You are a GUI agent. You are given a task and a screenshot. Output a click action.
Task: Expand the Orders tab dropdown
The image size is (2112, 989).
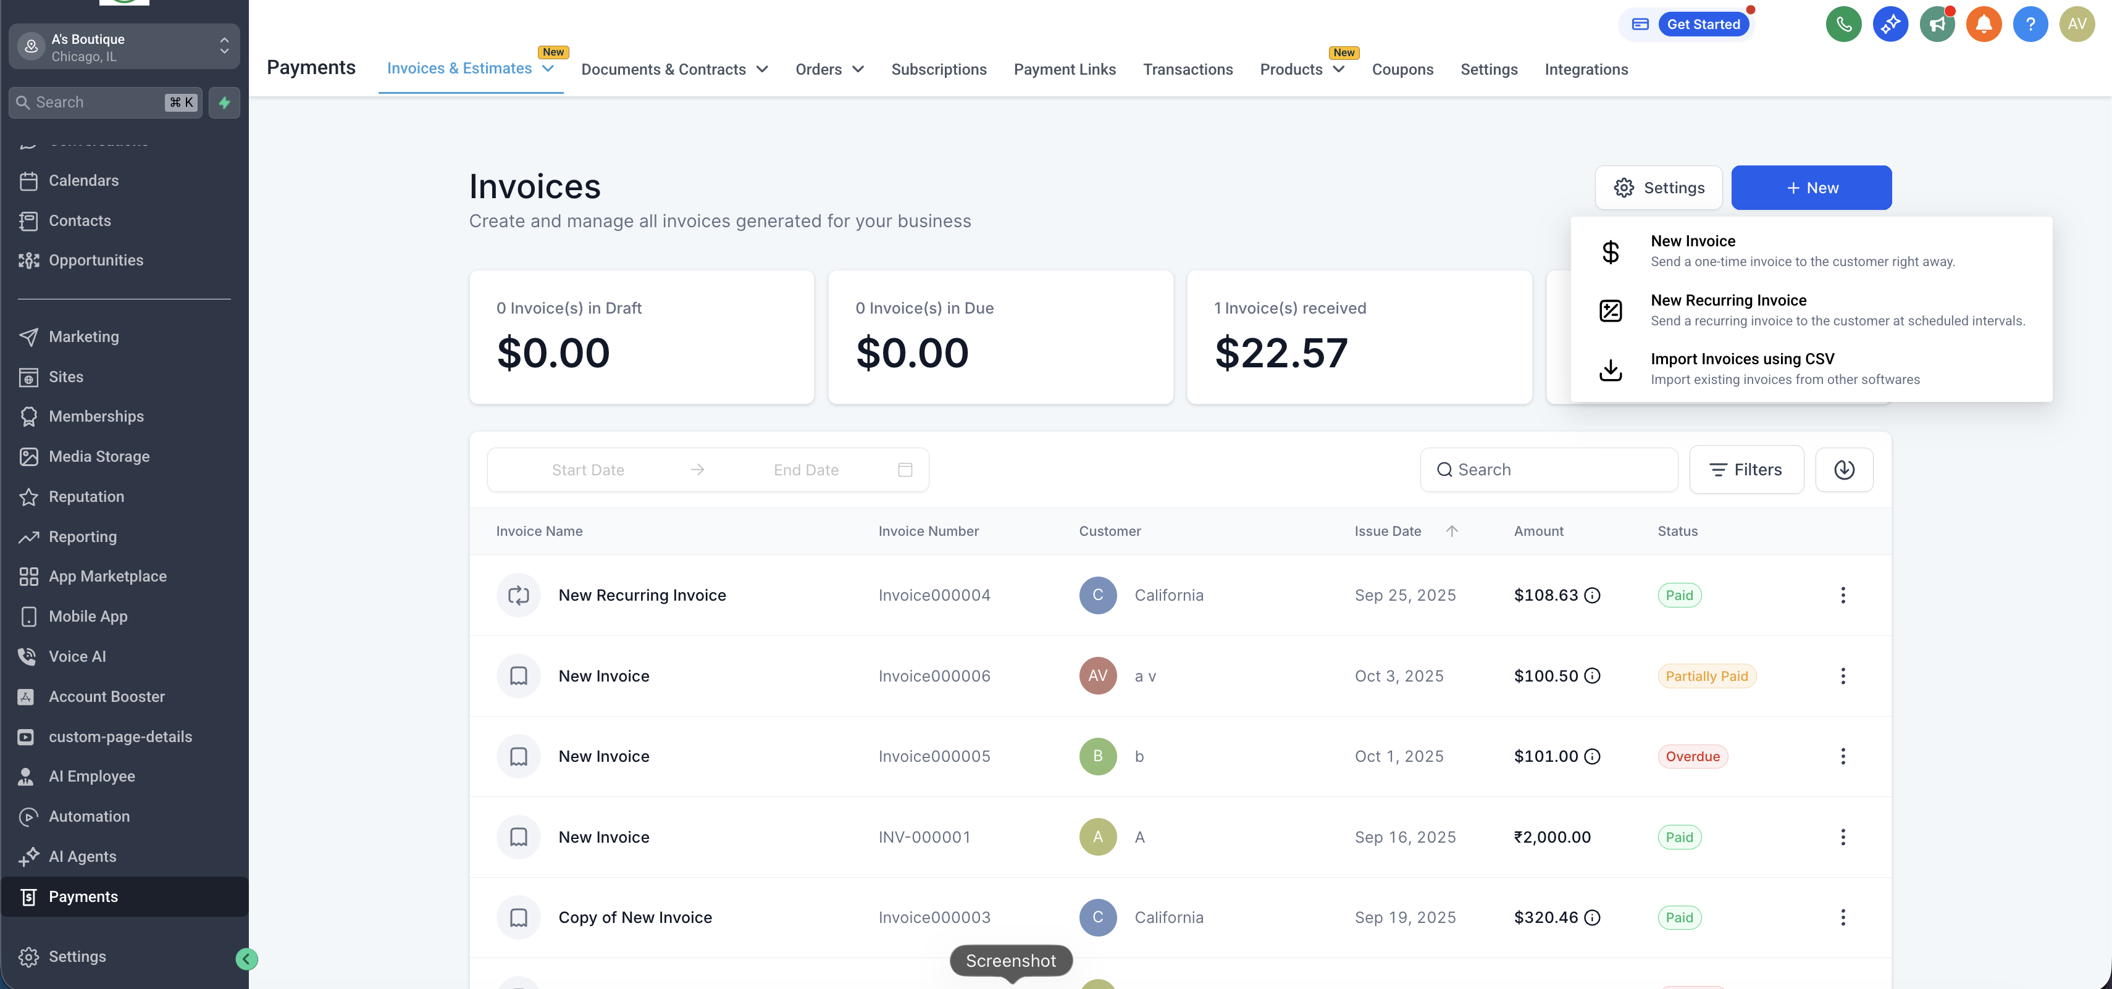point(858,70)
